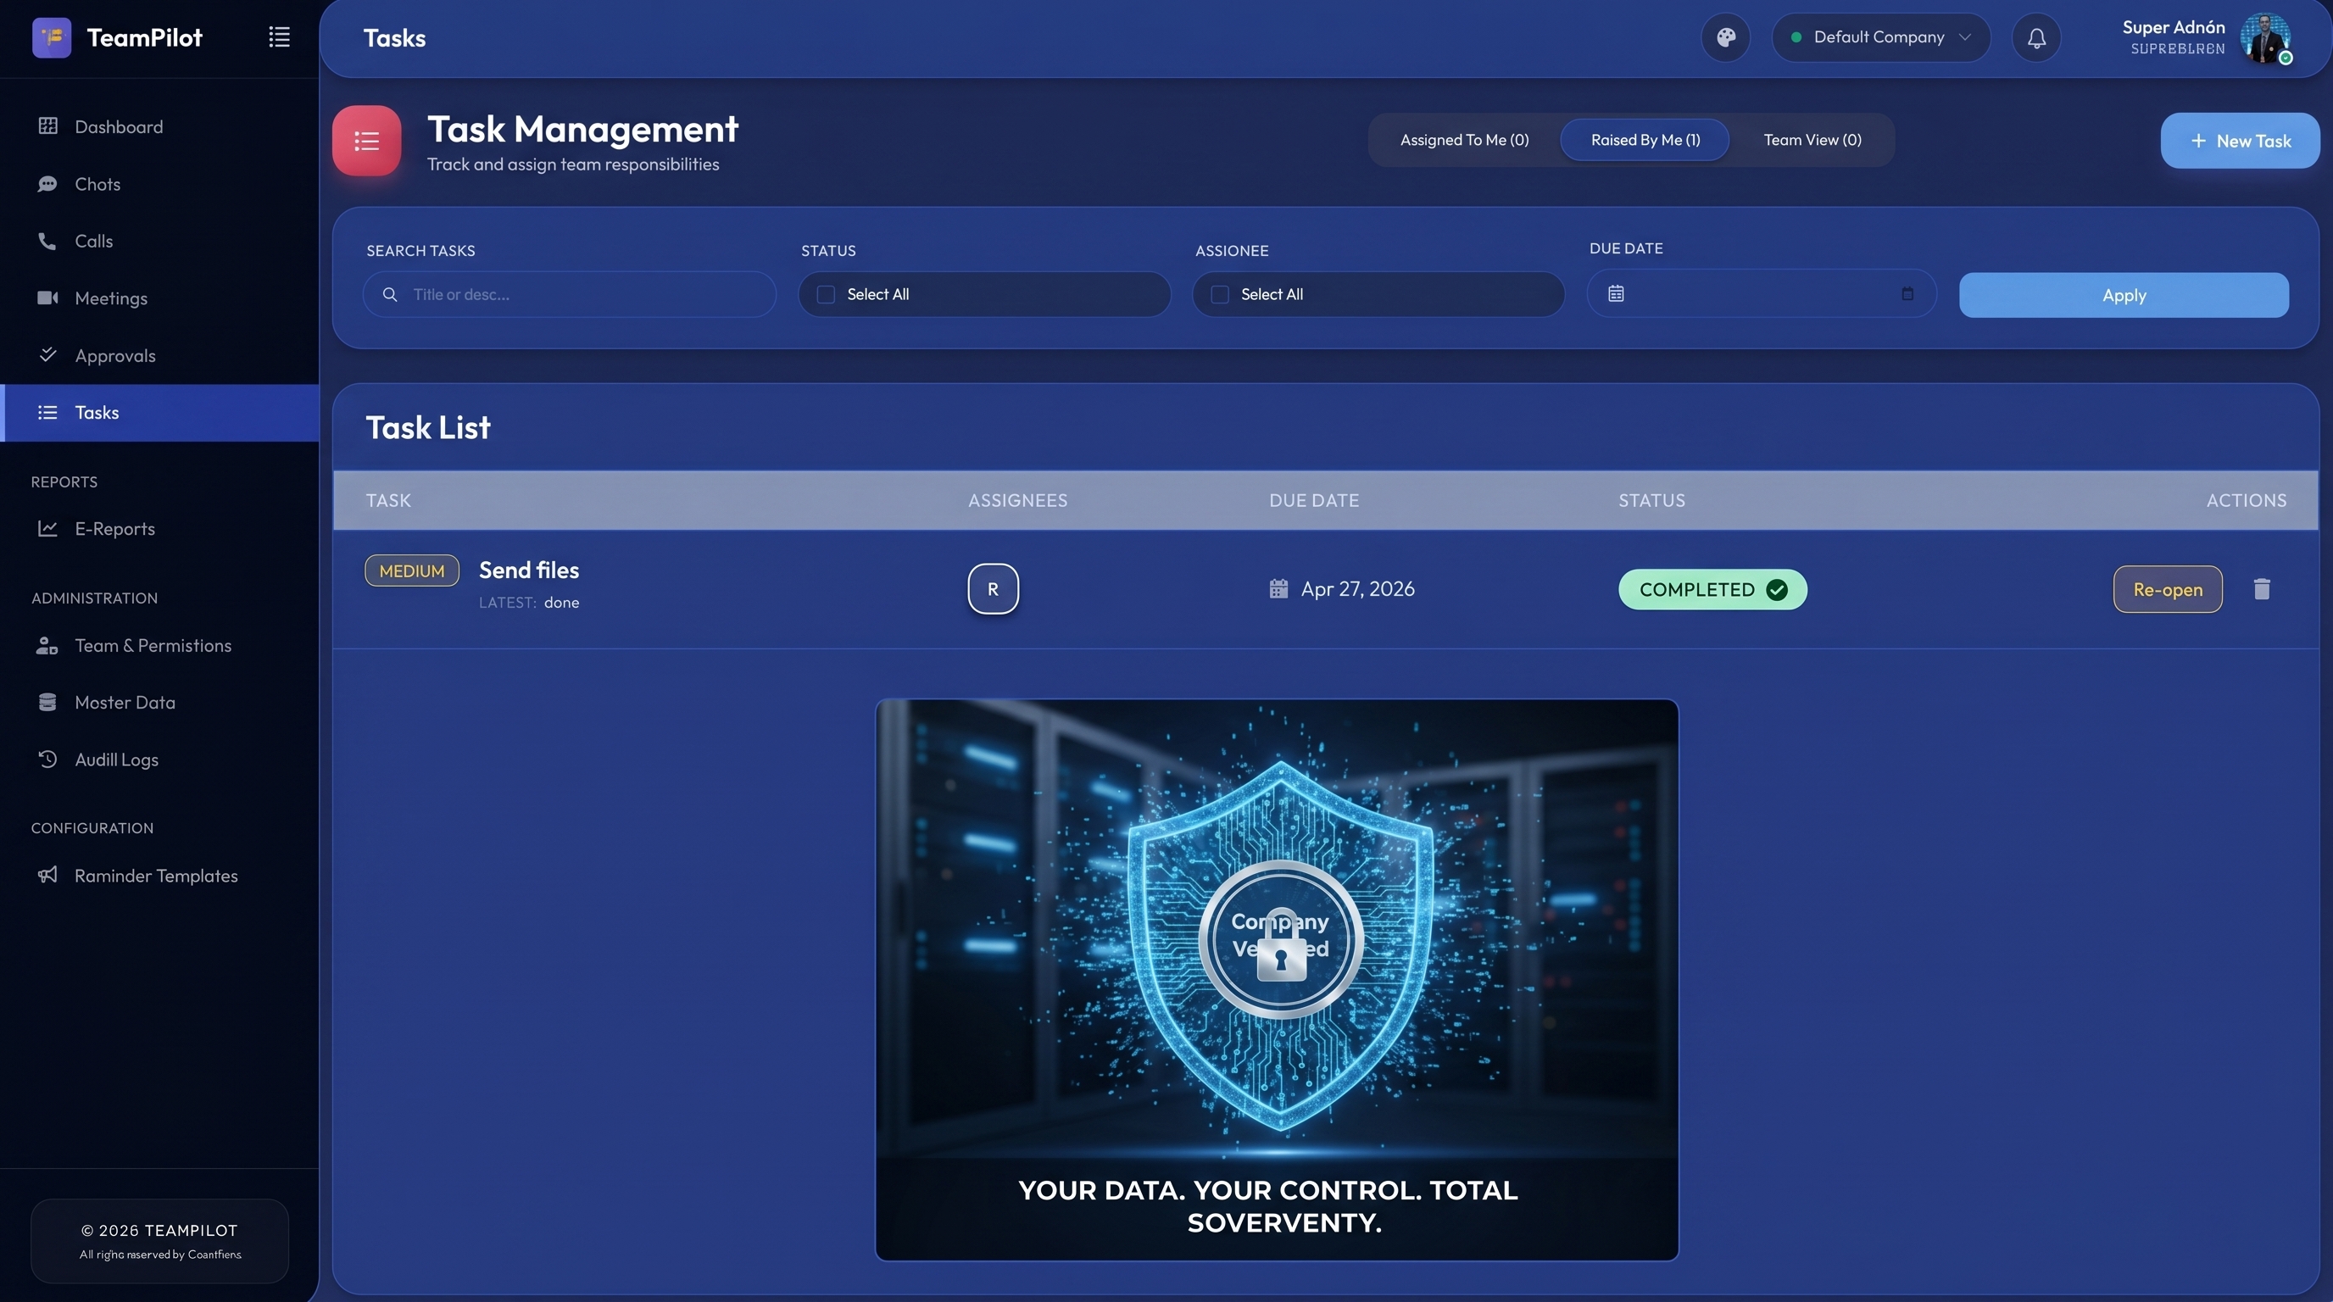Viewport: 2333px width, 1302px height.
Task: Switch to Raised By Me (1) tab
Action: (1645, 141)
